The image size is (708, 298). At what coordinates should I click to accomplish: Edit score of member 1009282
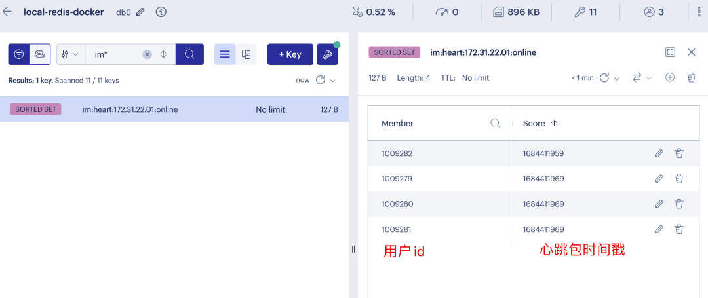(659, 153)
